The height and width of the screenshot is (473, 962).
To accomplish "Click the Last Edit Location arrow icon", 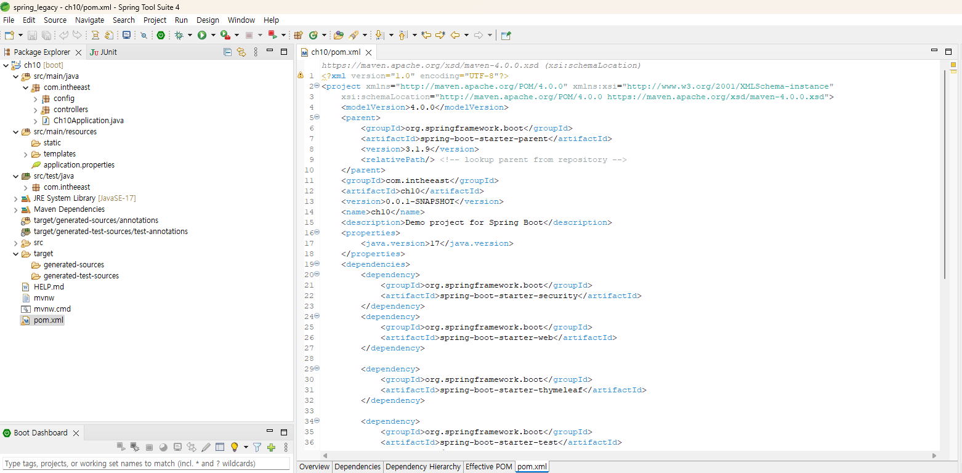I will click(426, 35).
